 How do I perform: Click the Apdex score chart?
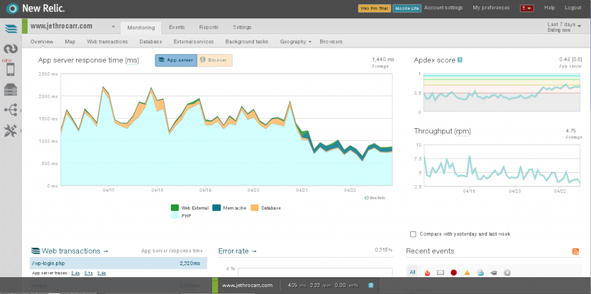502,93
